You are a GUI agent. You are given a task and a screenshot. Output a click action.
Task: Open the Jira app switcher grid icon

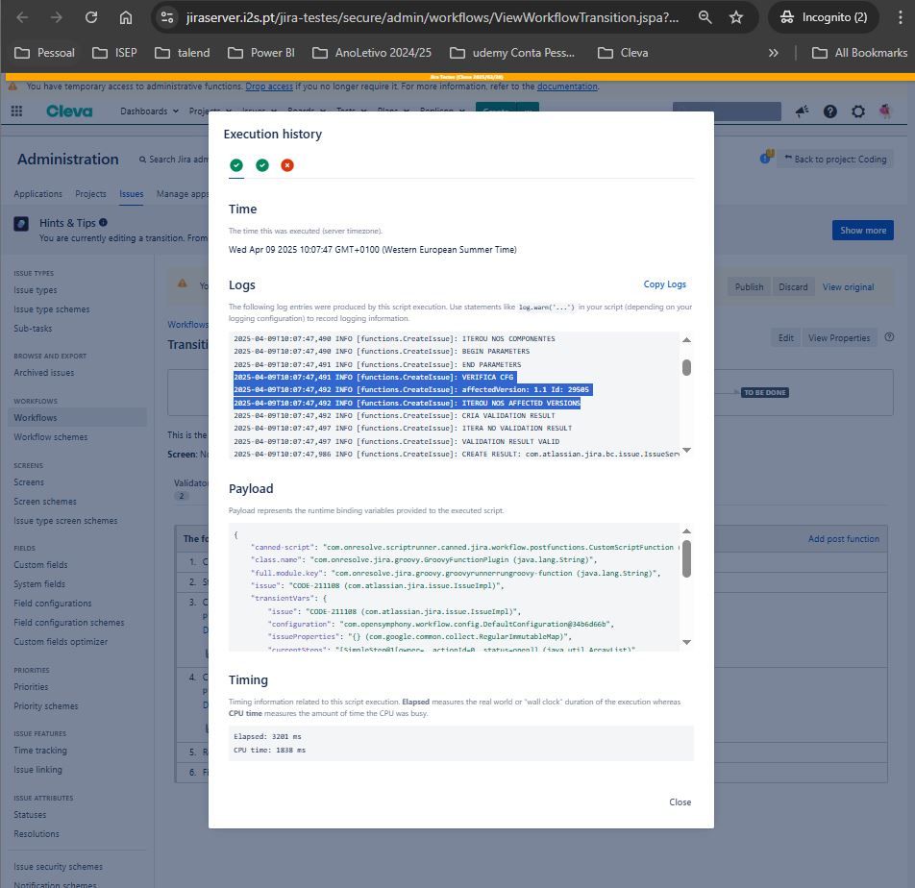(x=16, y=111)
